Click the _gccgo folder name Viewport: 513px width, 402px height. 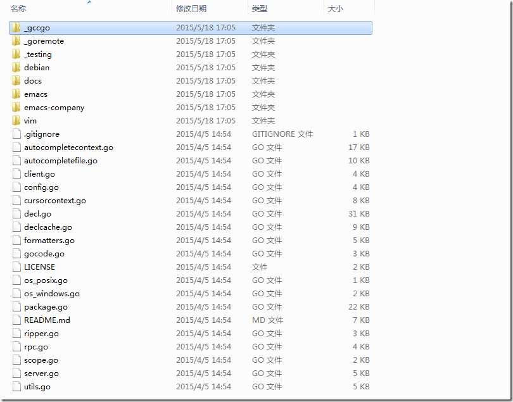coord(37,28)
